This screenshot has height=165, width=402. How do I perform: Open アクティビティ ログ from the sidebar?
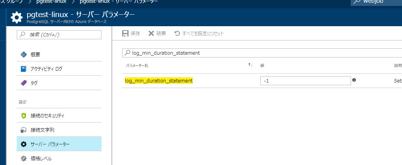click(46, 69)
